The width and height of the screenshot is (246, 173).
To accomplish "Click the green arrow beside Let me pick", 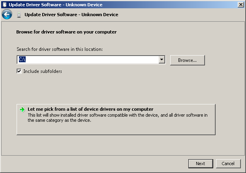I will [x=22, y=110].
